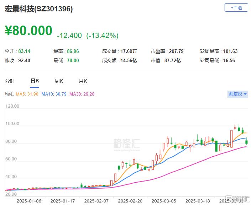Click 2025-03-05 date axis label
Screen dimensions: 252x205
[x=164, y=201]
